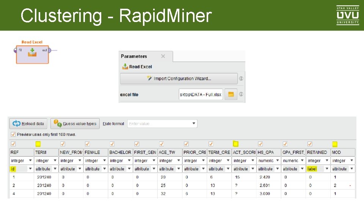
Task: Select the Read Excel operator icon
Action: (32, 52)
